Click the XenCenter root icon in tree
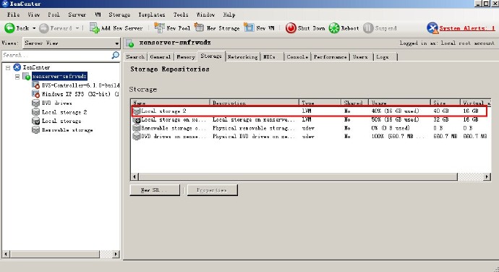Screen dimensions: 499x272 click(17, 67)
